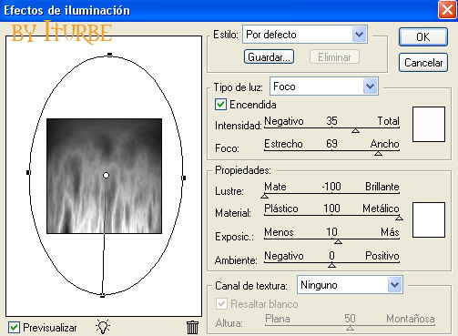Open the light color swatch beside Intensidad
This screenshot has width=458, height=336.
click(429, 124)
